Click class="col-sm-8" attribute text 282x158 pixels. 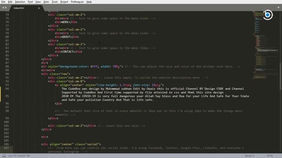coord(70,81)
